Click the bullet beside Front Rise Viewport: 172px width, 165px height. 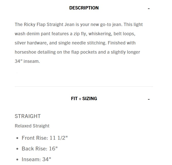[x=17, y=138]
